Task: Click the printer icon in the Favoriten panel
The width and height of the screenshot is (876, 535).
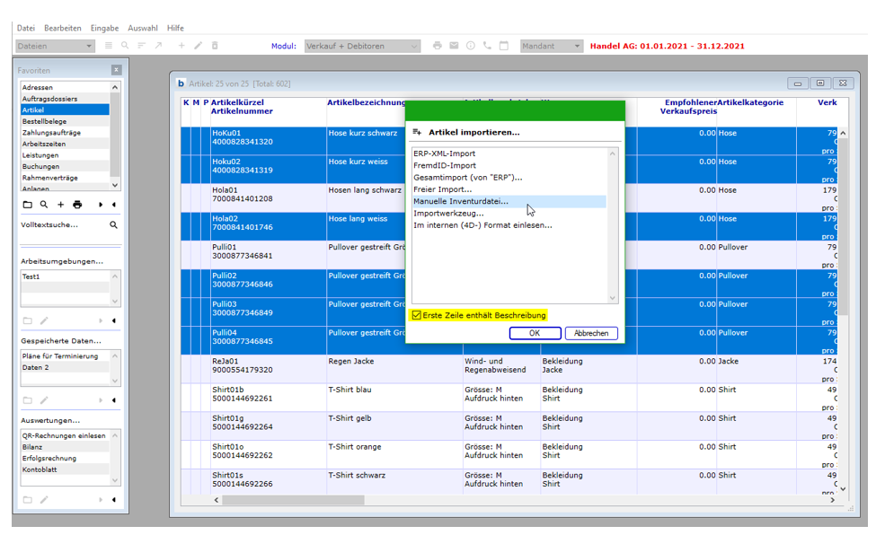Action: 77,205
